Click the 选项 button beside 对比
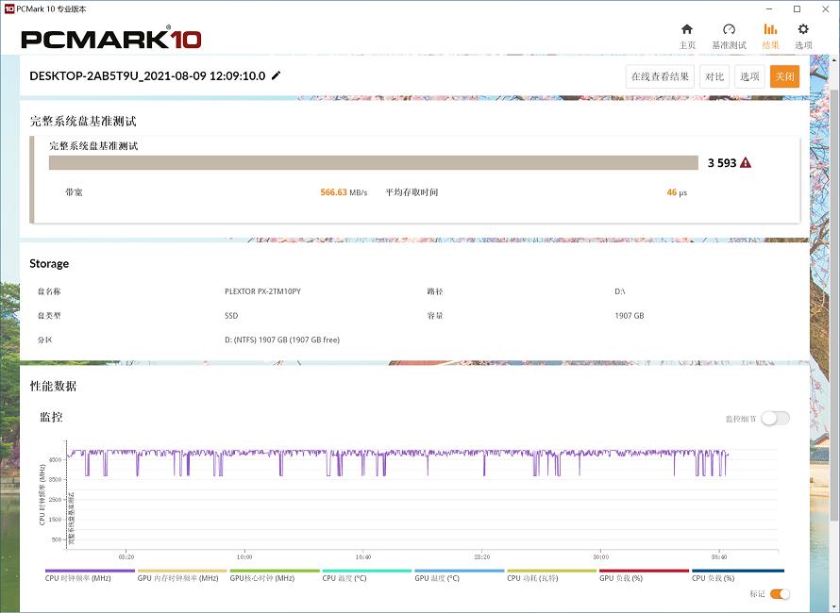 click(x=749, y=76)
